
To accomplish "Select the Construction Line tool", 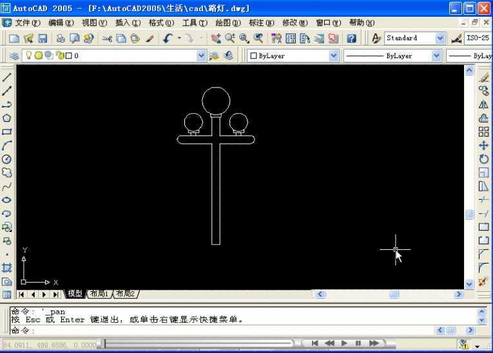I will coord(6,91).
